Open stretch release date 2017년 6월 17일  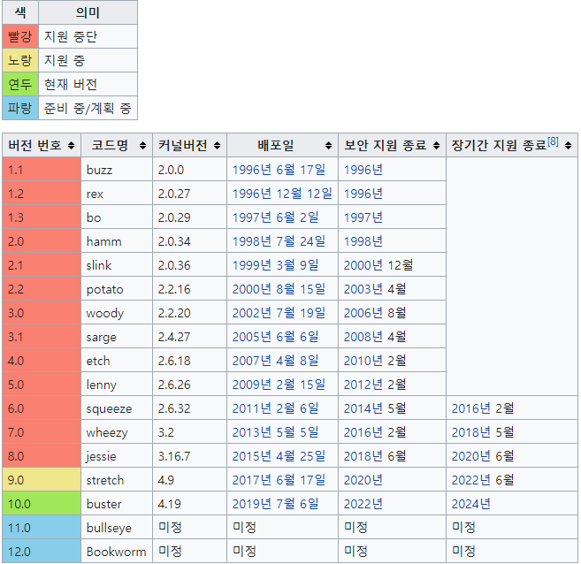point(279,480)
